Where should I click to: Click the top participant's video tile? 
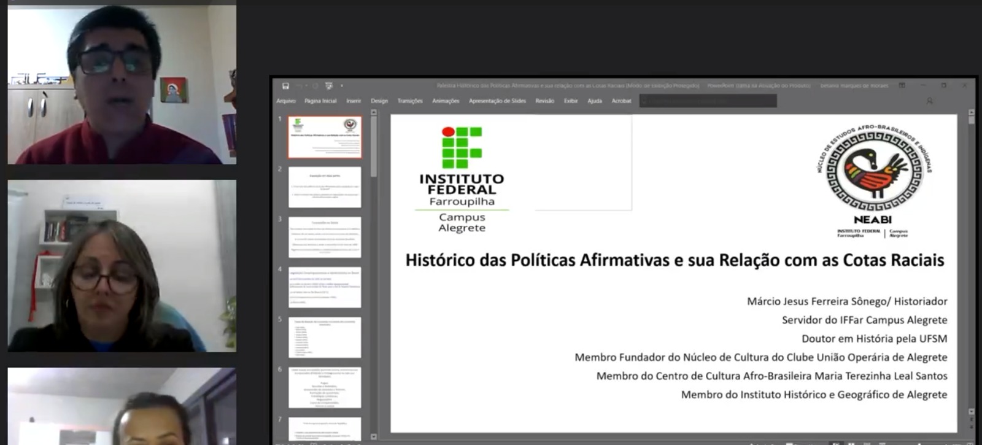[122, 85]
